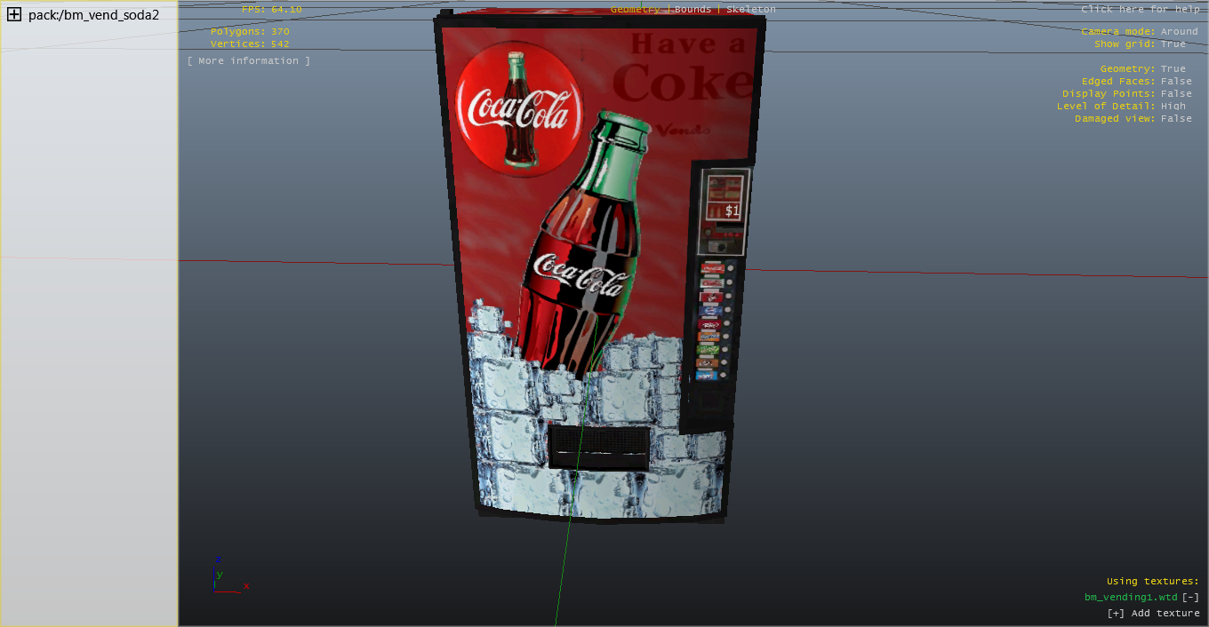
Task: Open 'Click here for help' link
Action: [x=1140, y=9]
